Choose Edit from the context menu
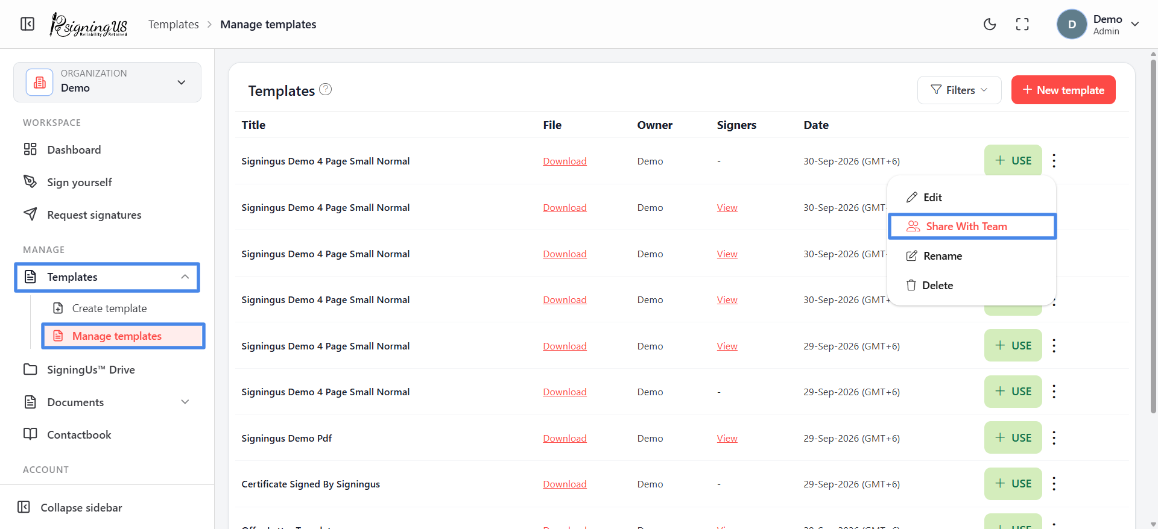This screenshot has height=529, width=1158. (x=972, y=197)
